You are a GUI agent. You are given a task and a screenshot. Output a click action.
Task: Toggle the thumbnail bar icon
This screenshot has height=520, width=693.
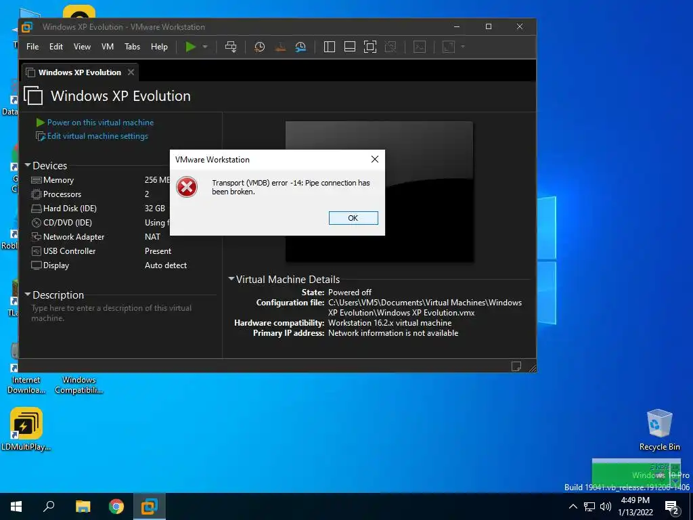(x=350, y=47)
